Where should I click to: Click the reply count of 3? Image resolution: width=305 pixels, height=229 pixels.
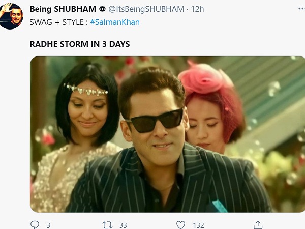[48, 225]
